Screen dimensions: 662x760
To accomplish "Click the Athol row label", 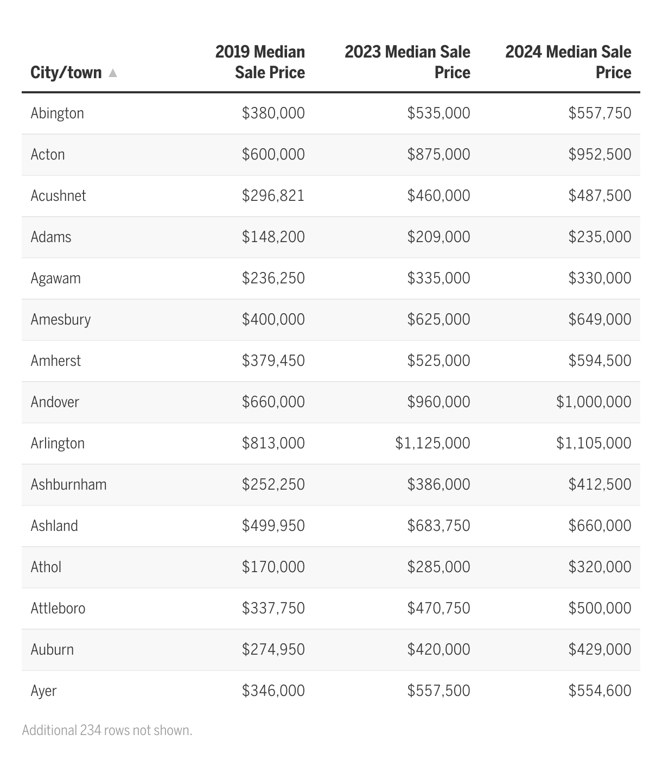I will coord(46,567).
